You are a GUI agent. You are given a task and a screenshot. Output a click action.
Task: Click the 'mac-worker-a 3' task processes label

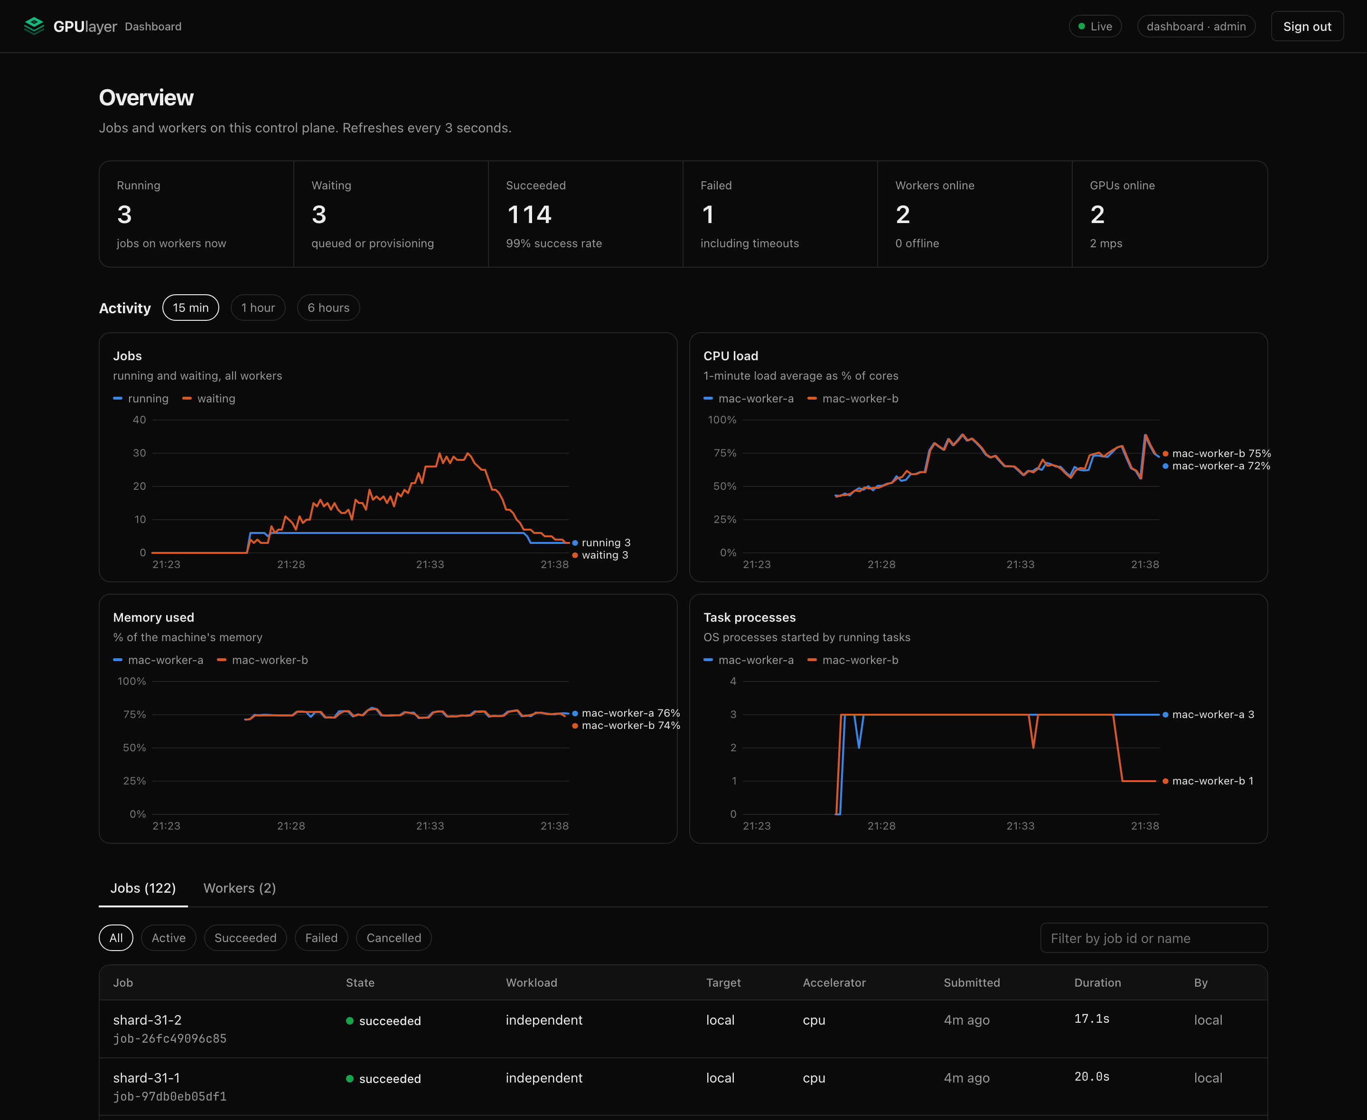coord(1214,714)
